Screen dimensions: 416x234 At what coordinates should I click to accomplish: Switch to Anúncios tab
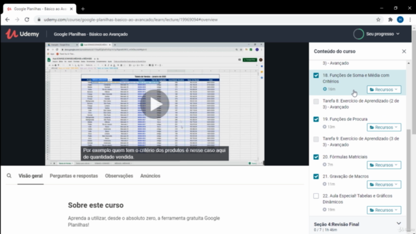150,175
